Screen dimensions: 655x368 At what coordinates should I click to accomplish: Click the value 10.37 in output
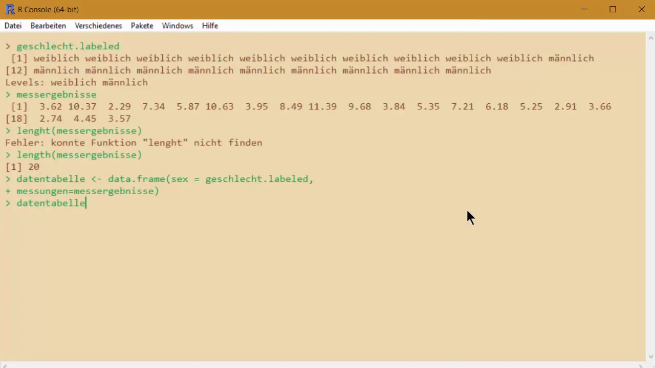(x=82, y=106)
